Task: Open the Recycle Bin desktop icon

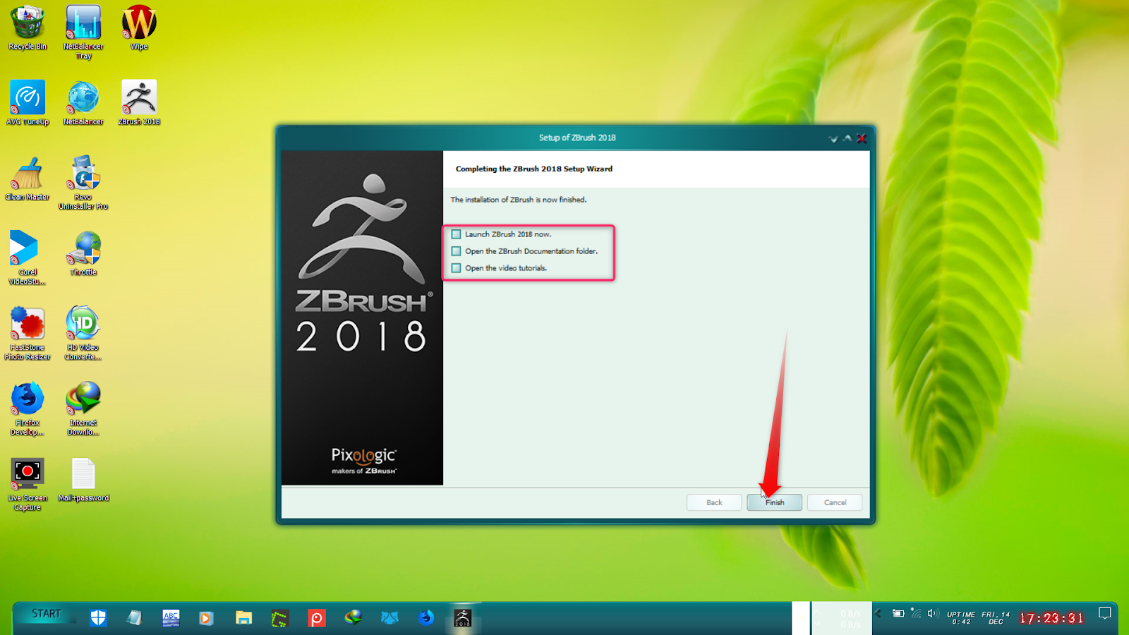Action: [x=28, y=28]
